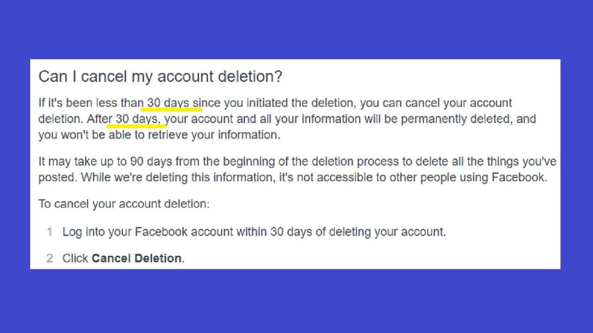
Task: Click the bold "Cancel Deletion" text
Action: point(137,258)
